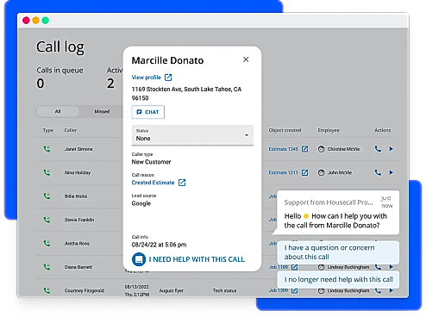Viewport: 426px width, 317px height.
Task: Click the address 1169 Stockton Ave text
Action: coord(186,93)
